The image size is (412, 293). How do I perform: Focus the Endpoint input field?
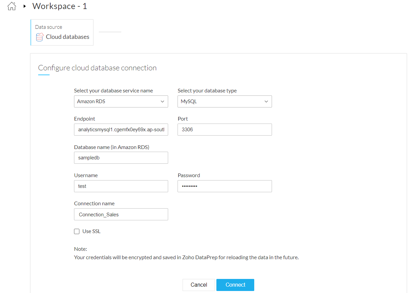[121, 130]
